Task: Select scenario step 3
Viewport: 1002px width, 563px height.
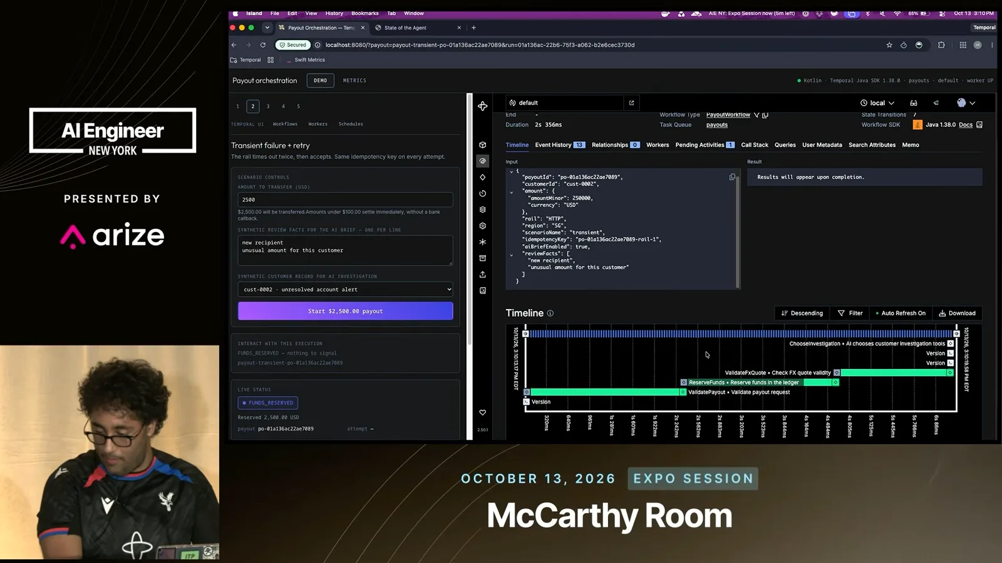Action: point(268,106)
